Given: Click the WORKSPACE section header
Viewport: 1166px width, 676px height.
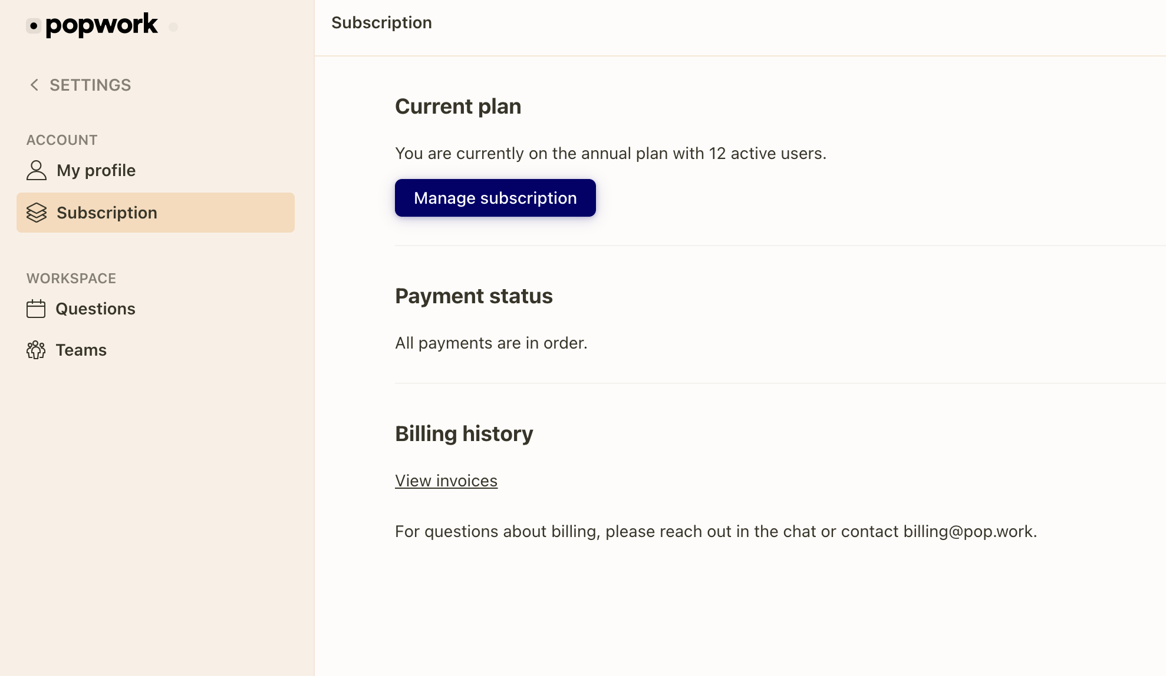Looking at the screenshot, I should pyautogui.click(x=71, y=278).
